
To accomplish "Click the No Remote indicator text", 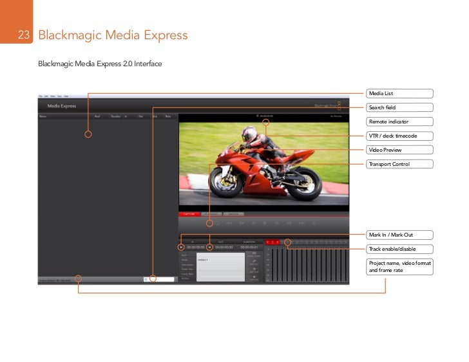I will [336, 116].
